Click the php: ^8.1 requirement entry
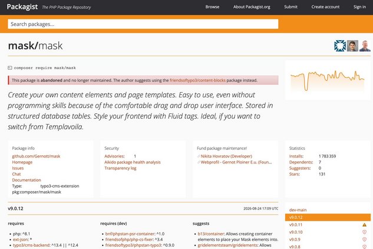 click(21, 234)
